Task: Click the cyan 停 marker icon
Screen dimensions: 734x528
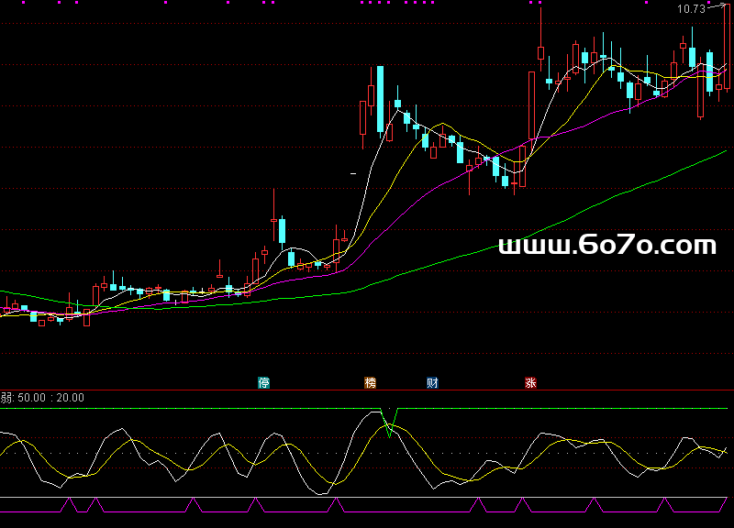Action: pos(263,382)
